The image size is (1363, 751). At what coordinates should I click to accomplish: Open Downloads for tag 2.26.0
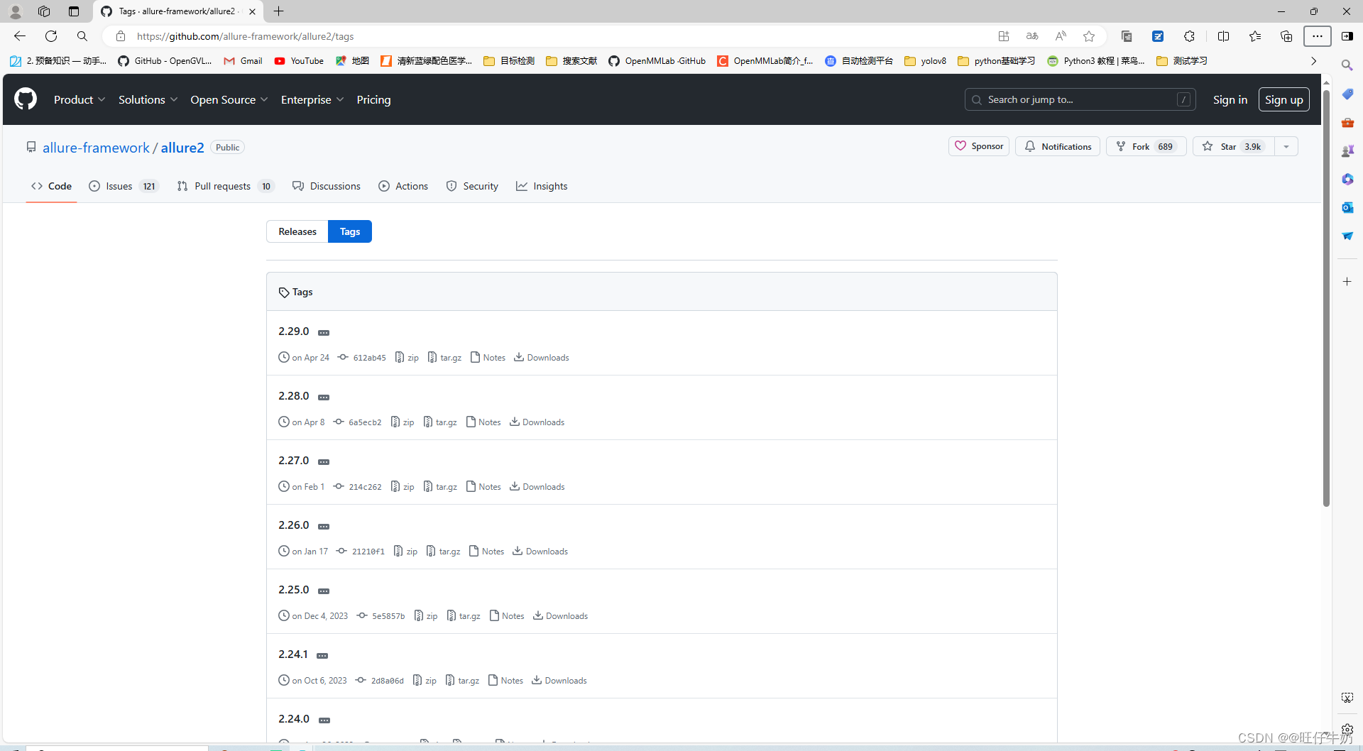click(540, 552)
